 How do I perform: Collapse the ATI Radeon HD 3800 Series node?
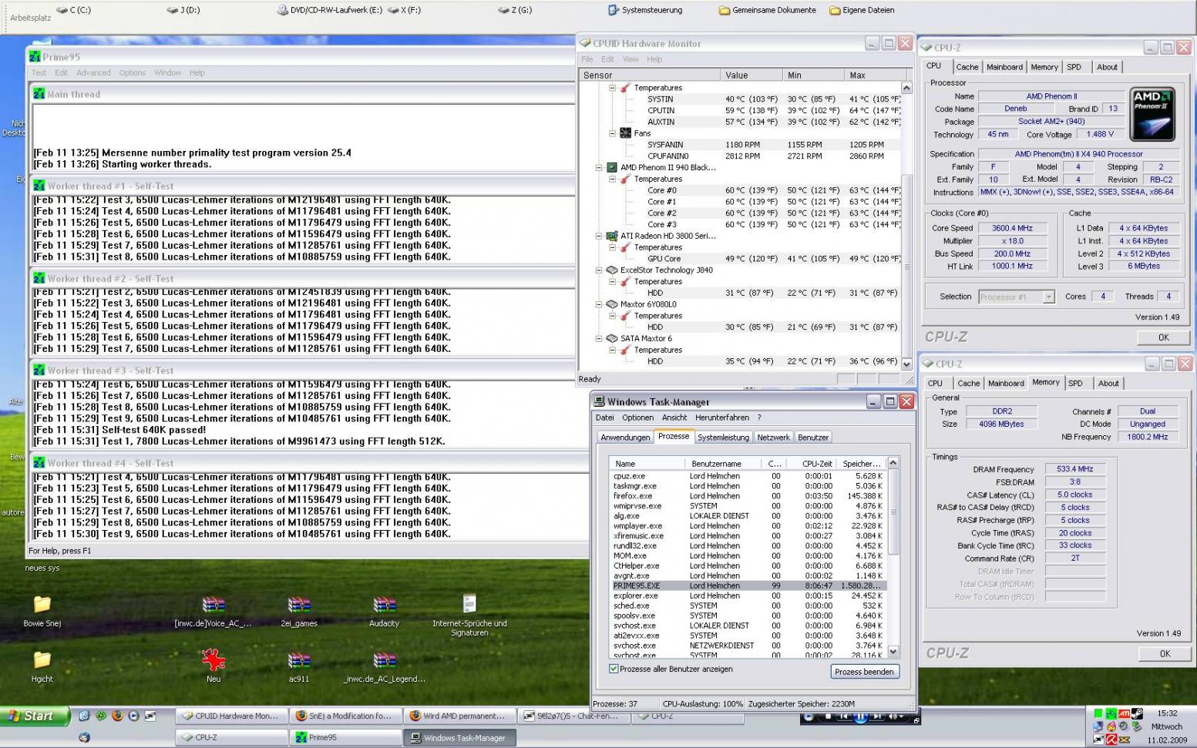point(599,236)
